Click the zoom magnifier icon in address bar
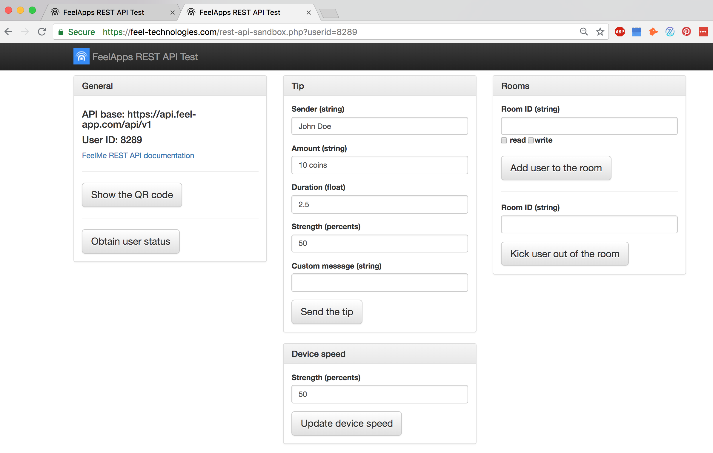The width and height of the screenshot is (713, 453). click(x=584, y=32)
